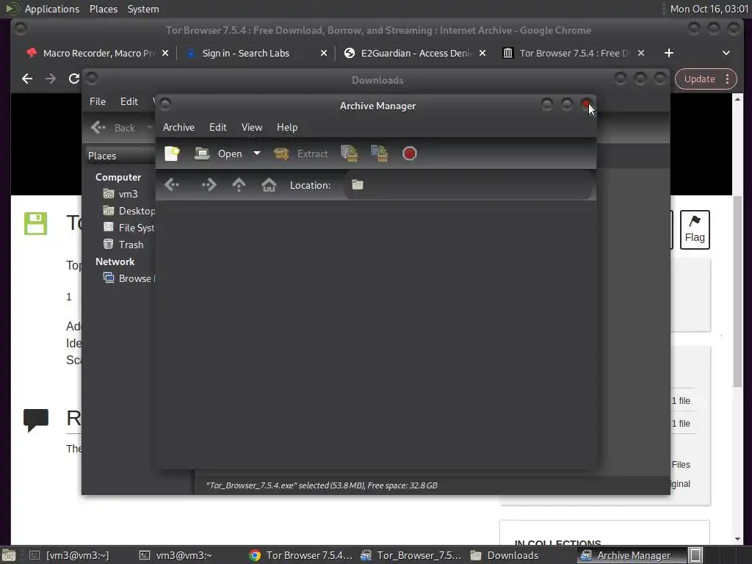Click the add files to archive icon
Image resolution: width=752 pixels, height=564 pixels.
(350, 153)
